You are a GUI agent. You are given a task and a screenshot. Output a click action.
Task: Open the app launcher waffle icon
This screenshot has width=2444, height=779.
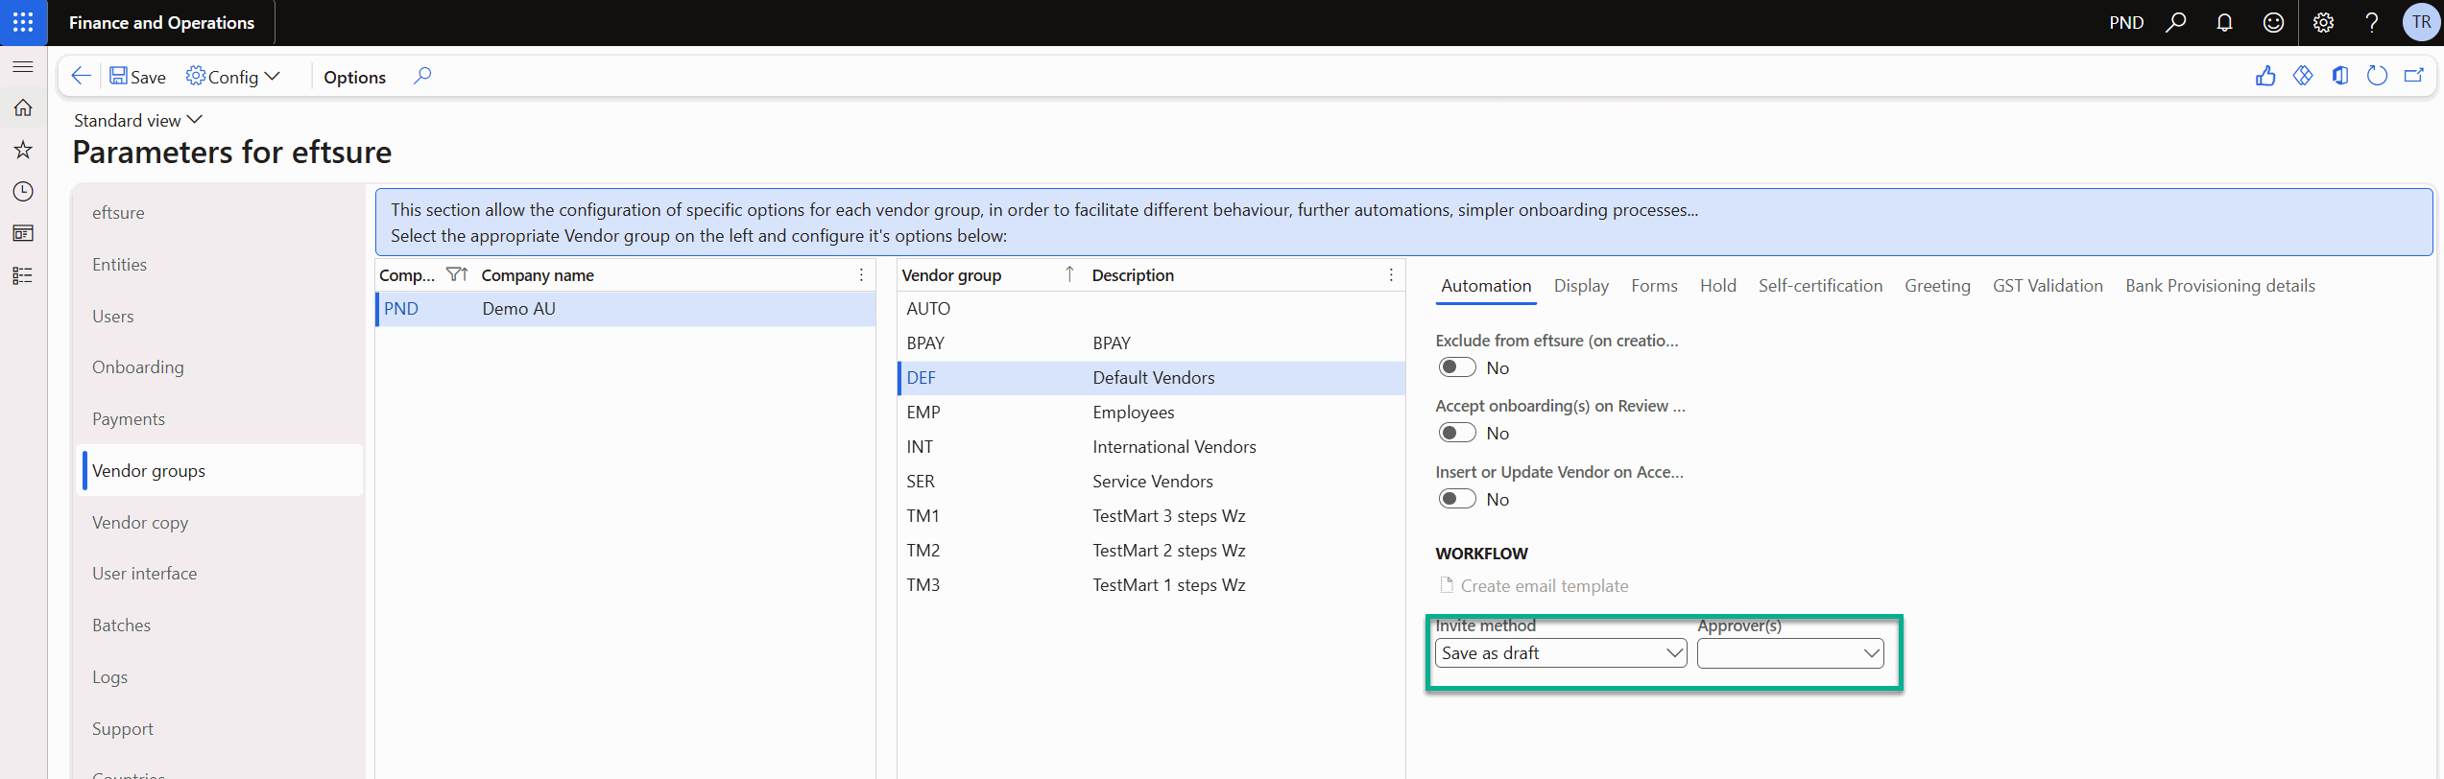23,22
